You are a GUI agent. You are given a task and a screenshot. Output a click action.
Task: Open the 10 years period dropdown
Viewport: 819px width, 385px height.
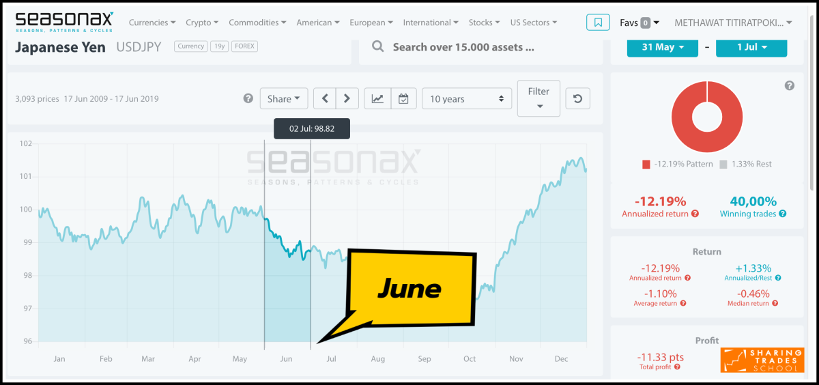[467, 99]
